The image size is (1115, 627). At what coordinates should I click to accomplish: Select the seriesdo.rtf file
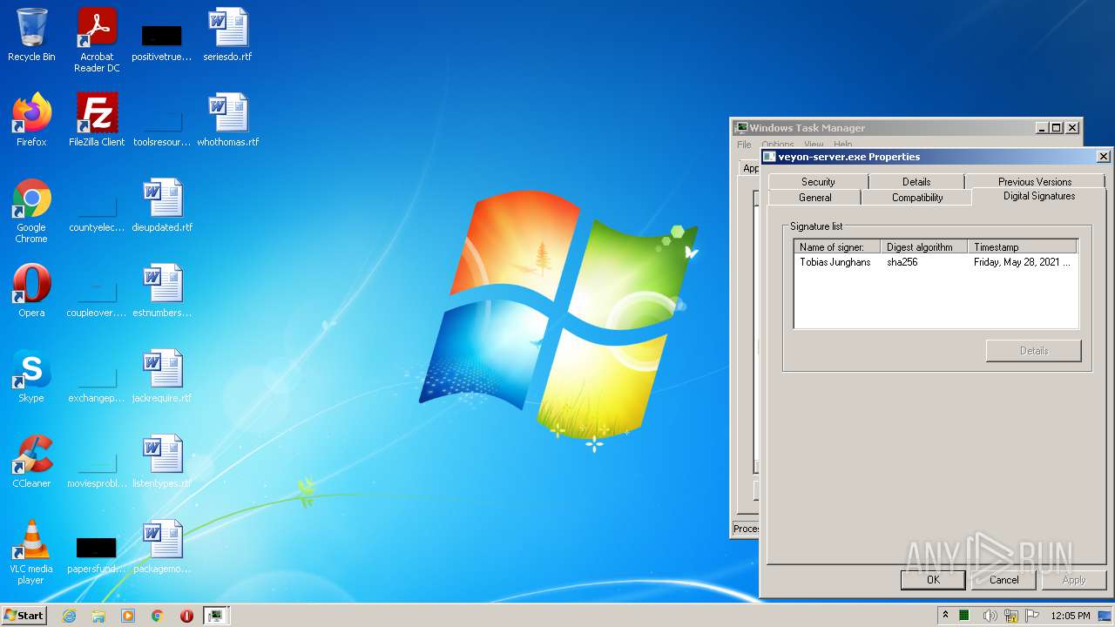227,36
